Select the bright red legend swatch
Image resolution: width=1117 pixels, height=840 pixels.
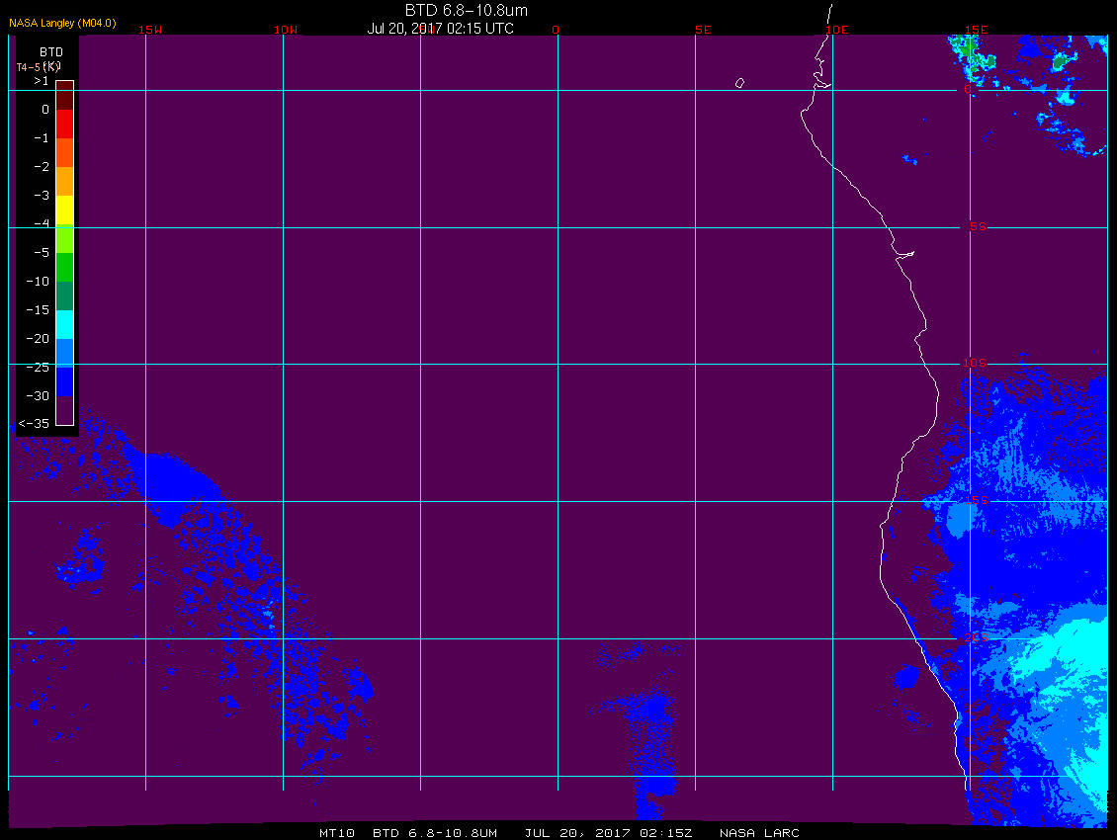tap(65, 124)
